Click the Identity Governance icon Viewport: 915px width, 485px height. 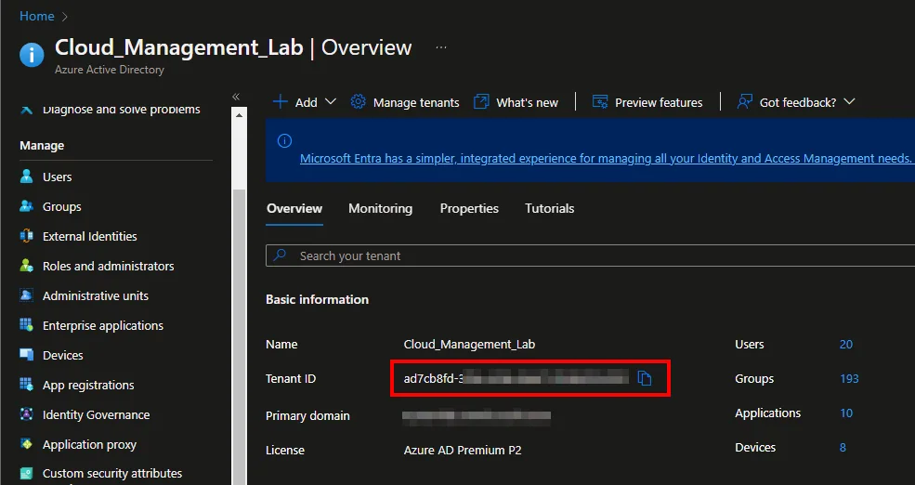[26, 414]
